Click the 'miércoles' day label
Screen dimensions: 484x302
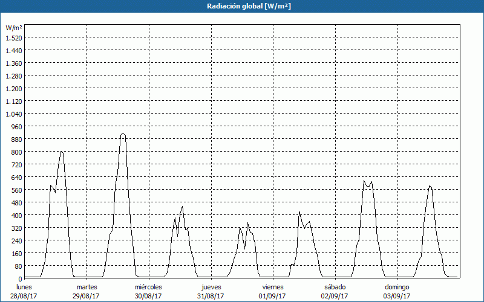click(x=148, y=287)
